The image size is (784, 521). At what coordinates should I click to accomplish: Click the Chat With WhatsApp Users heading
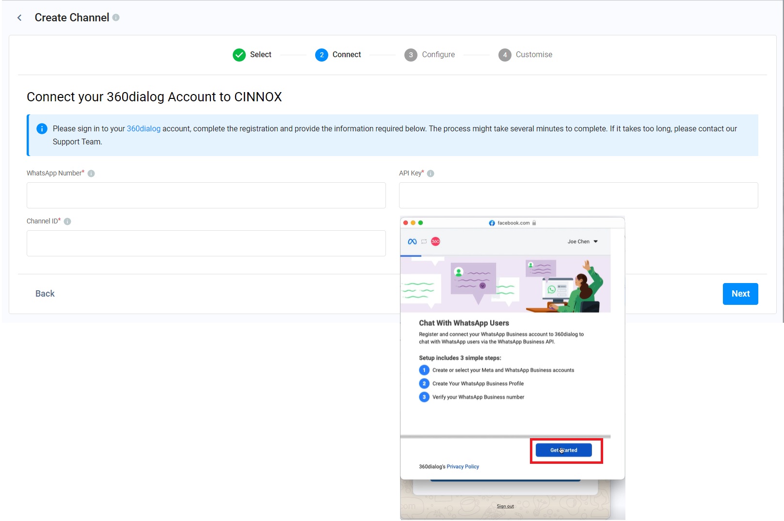point(464,323)
